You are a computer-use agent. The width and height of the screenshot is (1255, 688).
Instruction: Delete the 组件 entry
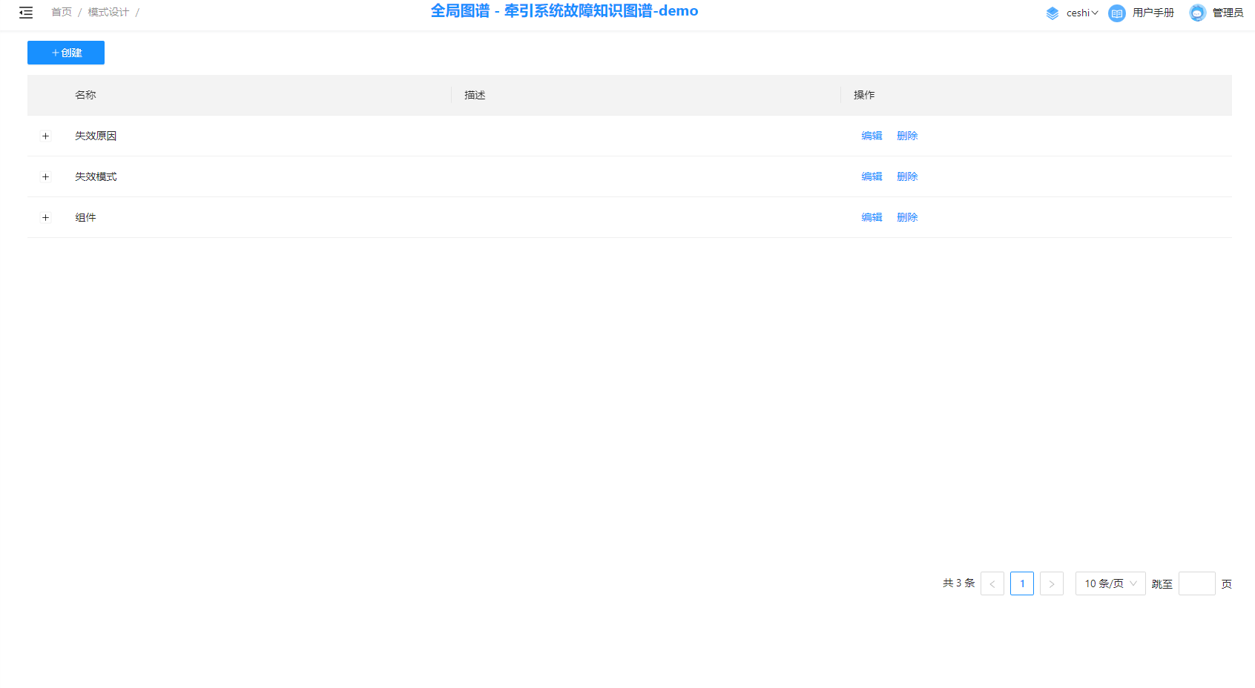click(907, 217)
